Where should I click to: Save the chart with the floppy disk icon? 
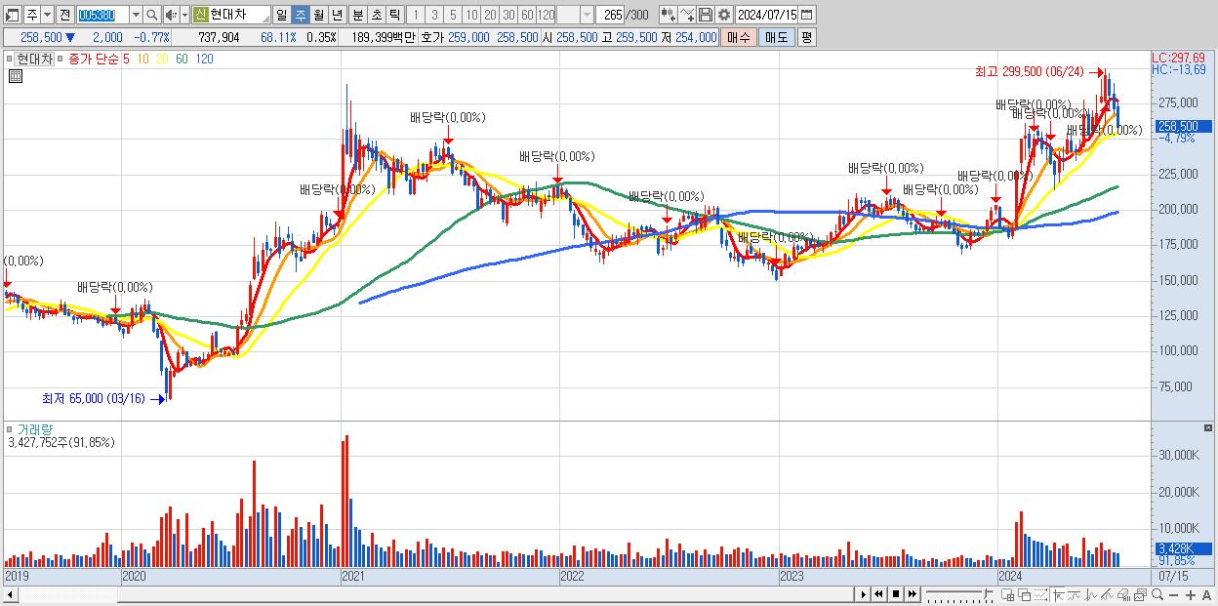click(706, 15)
